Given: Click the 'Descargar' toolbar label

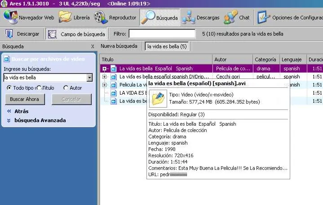Looking at the screenshot, I should 28,34.
